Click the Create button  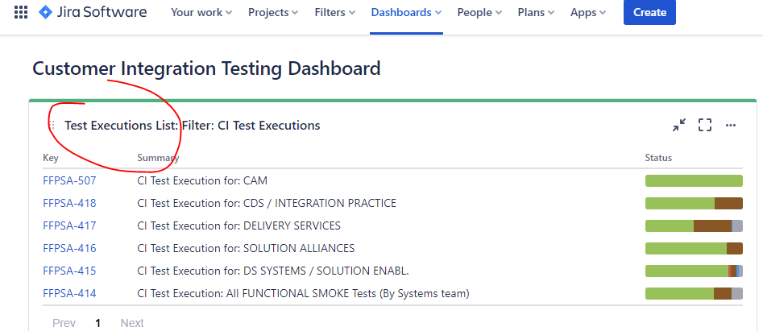click(649, 12)
